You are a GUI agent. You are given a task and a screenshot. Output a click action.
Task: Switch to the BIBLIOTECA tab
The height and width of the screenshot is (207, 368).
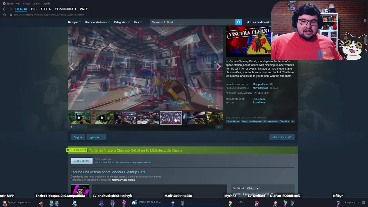coord(41,9)
